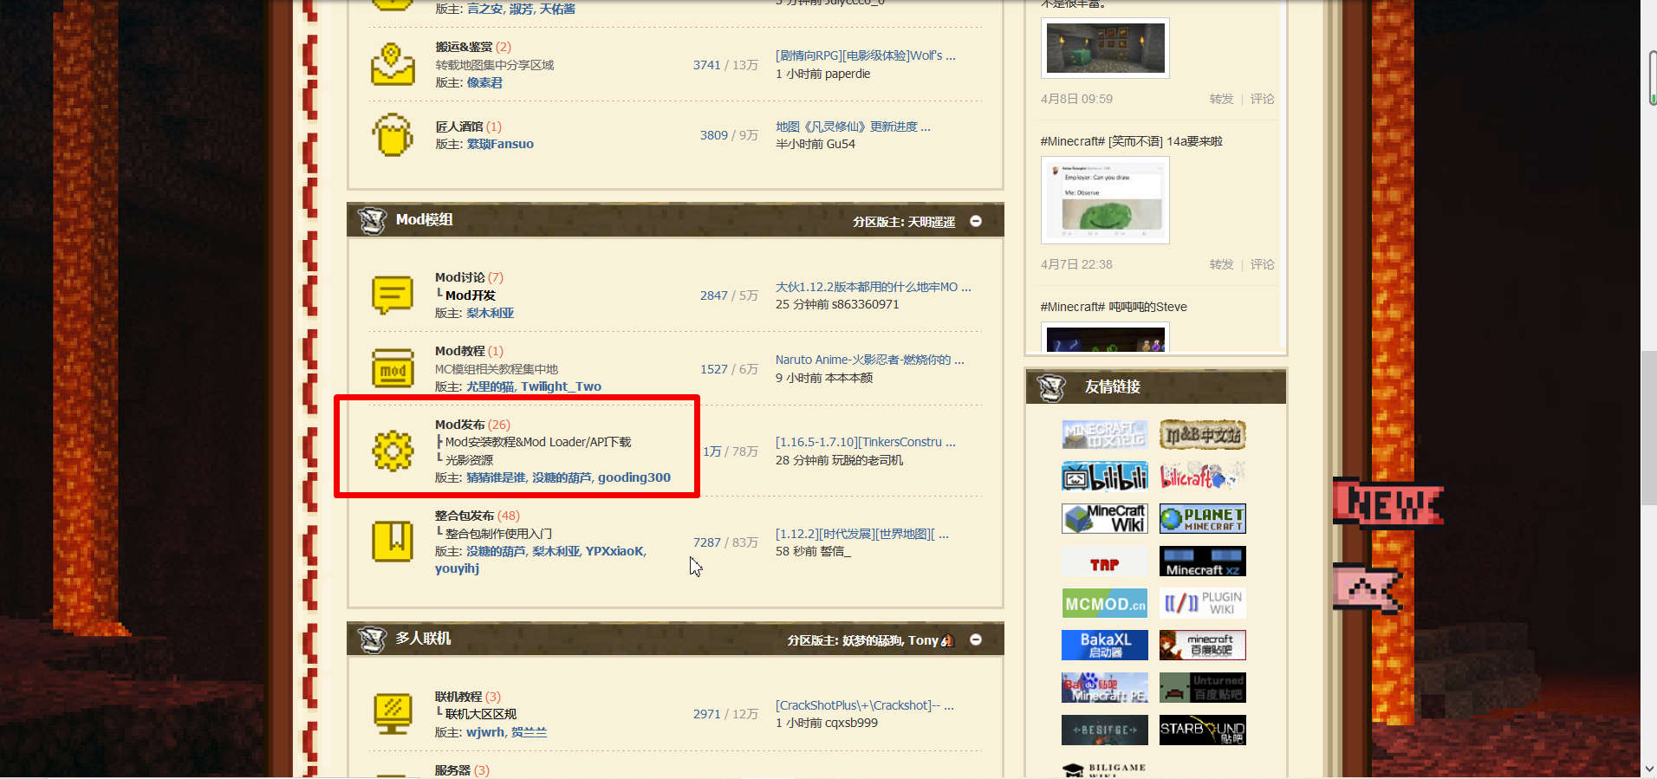1657x779 pixels.
Task: Click the Mod发布 gear forum icon
Action: click(393, 451)
